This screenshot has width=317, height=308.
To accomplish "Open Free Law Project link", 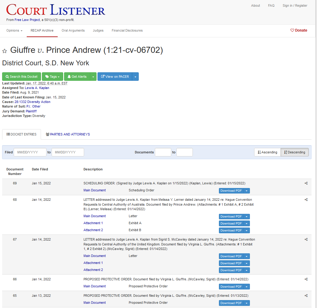I will (27, 20).
